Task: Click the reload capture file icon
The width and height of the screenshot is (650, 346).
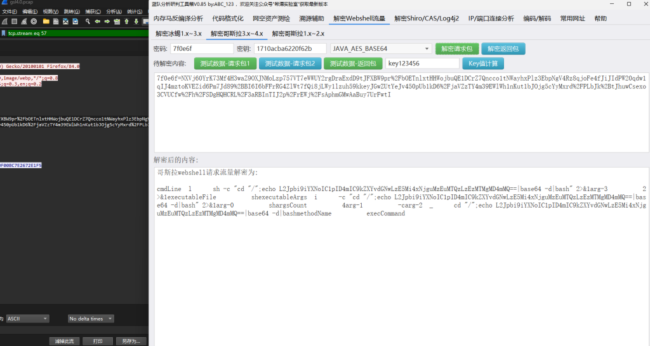Action: 76,21
